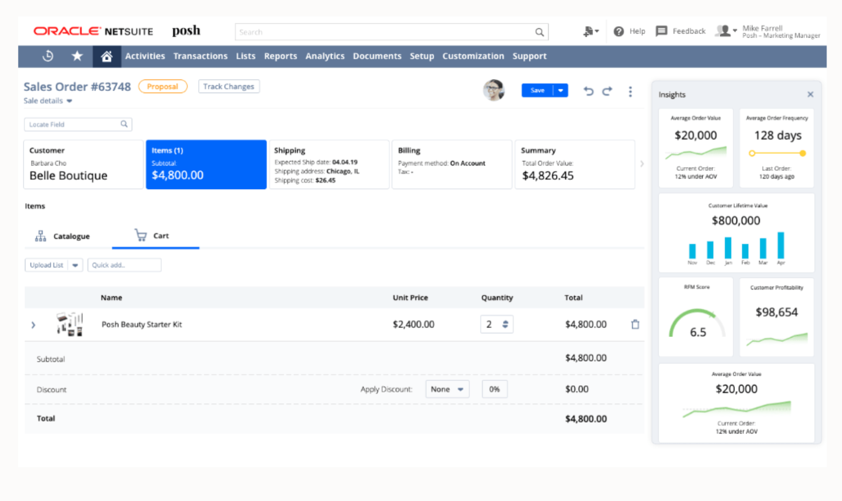Close the Insights panel
The image size is (842, 501).
[810, 95]
